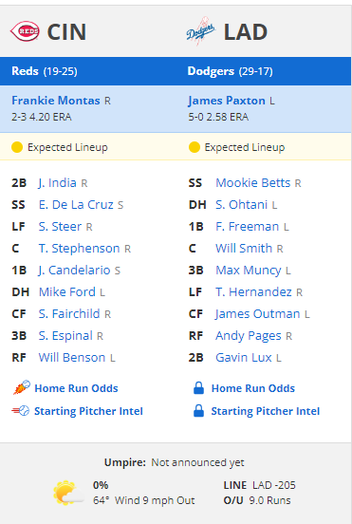The height and width of the screenshot is (524, 352).
Task: Open Frankie Montas pitcher profile
Action: point(56,101)
